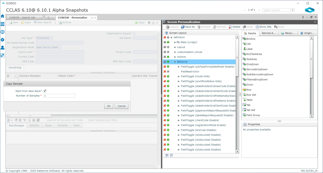Expand the customisation.virtual node

tap(175, 52)
